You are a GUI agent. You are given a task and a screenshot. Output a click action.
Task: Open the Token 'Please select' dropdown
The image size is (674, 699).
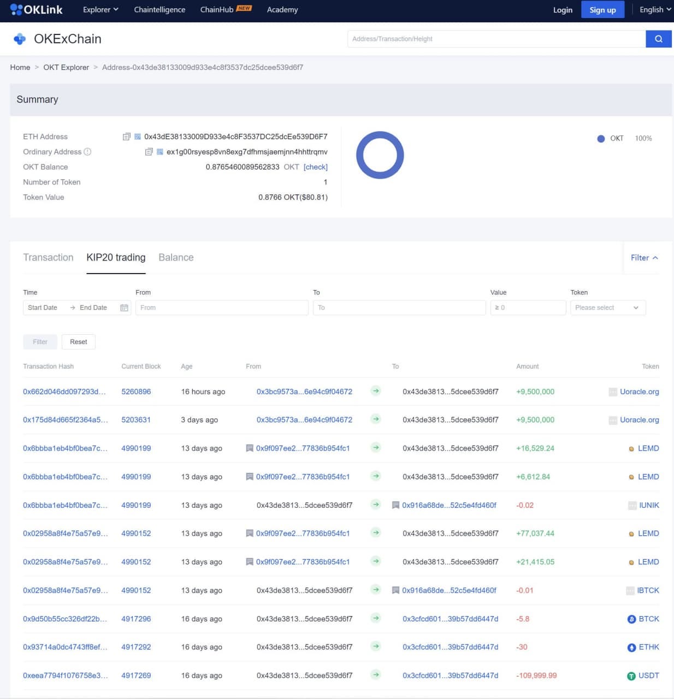tap(608, 308)
